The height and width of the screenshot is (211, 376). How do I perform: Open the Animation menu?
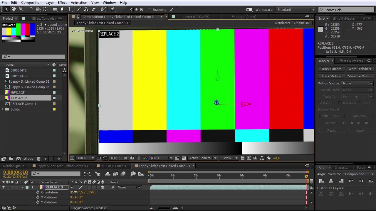(79, 3)
